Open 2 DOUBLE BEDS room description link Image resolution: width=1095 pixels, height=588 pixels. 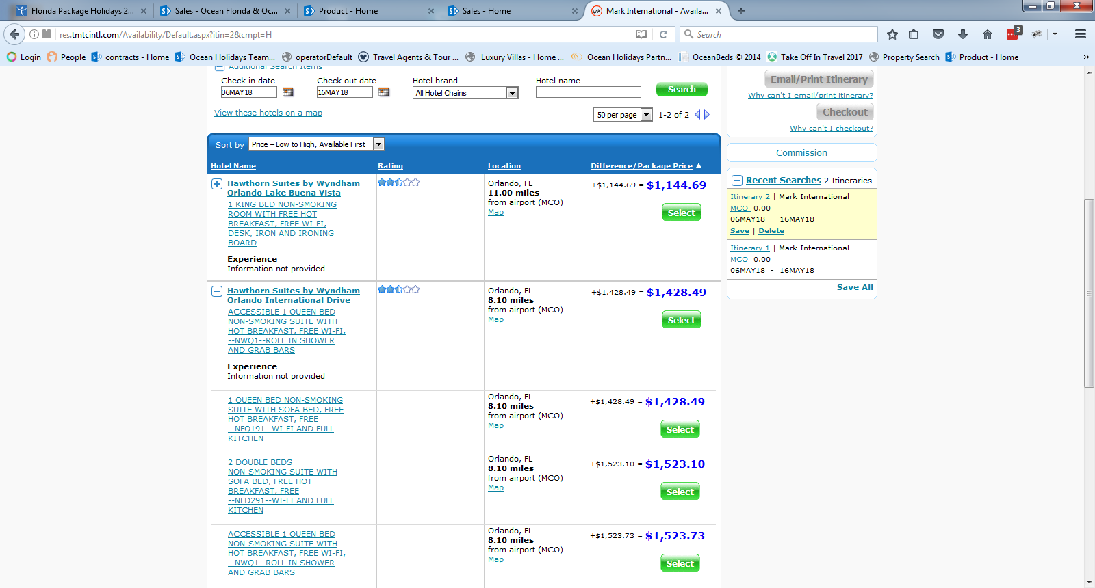[x=283, y=486]
